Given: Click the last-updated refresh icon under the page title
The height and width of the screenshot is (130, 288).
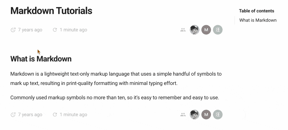Looking at the screenshot, I should [x=55, y=30].
